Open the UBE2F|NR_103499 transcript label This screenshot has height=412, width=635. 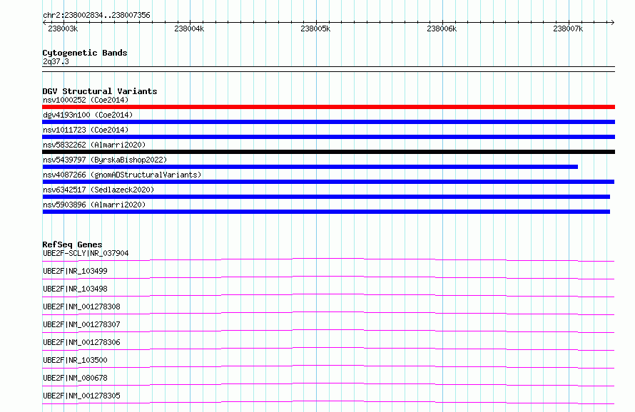pos(76,271)
